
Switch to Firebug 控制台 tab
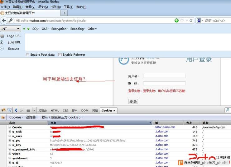point(43,110)
